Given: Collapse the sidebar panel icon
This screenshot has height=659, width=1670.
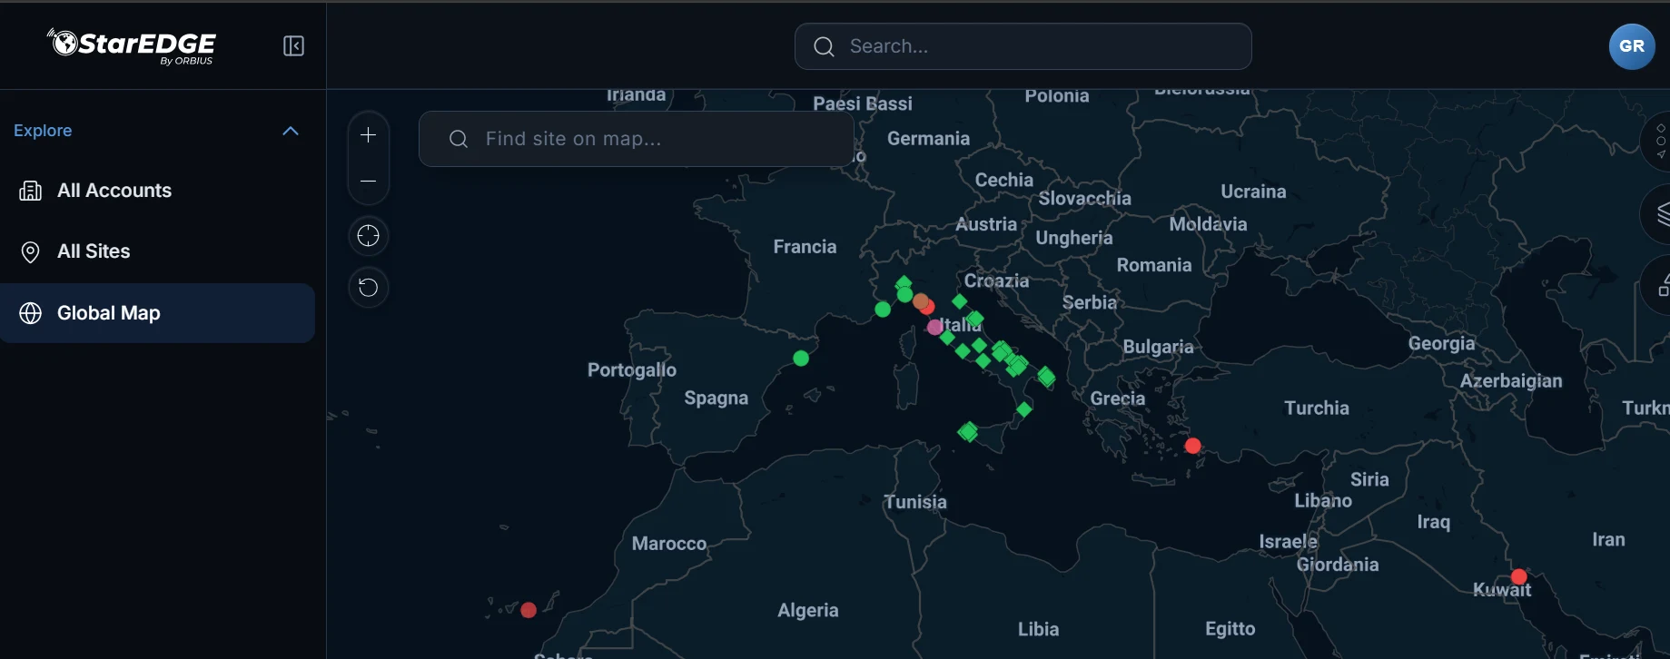Looking at the screenshot, I should click(x=293, y=46).
